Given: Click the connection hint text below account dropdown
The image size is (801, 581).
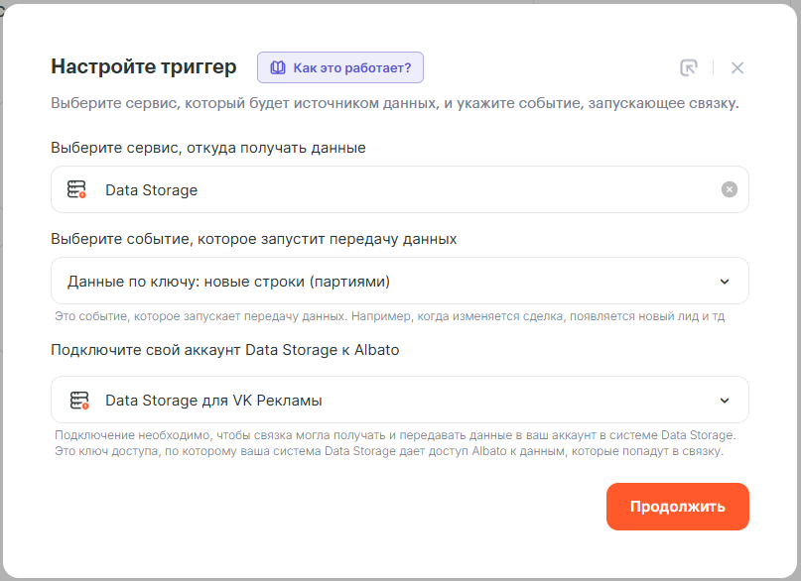Looking at the screenshot, I should point(395,443).
